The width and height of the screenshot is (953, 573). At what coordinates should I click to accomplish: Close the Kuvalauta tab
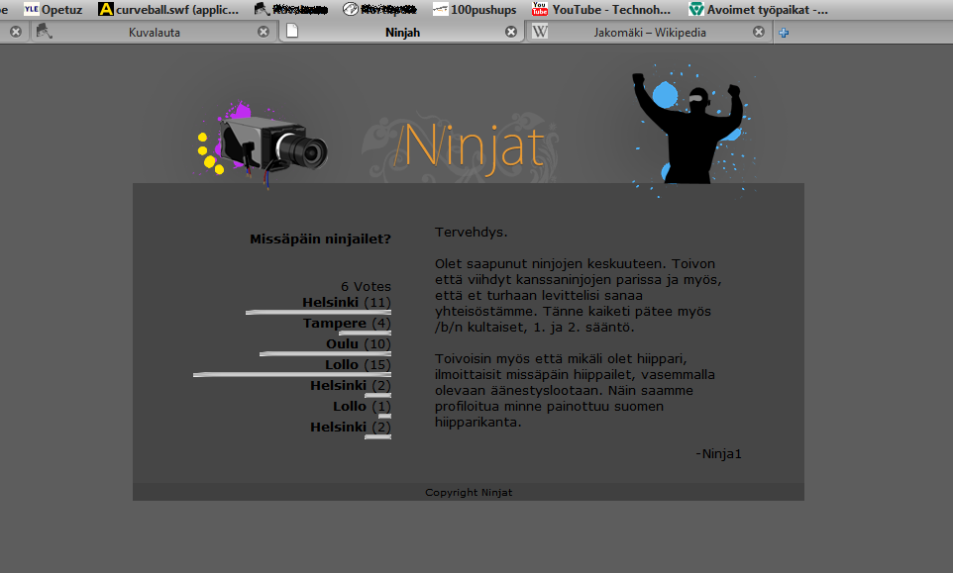click(264, 32)
